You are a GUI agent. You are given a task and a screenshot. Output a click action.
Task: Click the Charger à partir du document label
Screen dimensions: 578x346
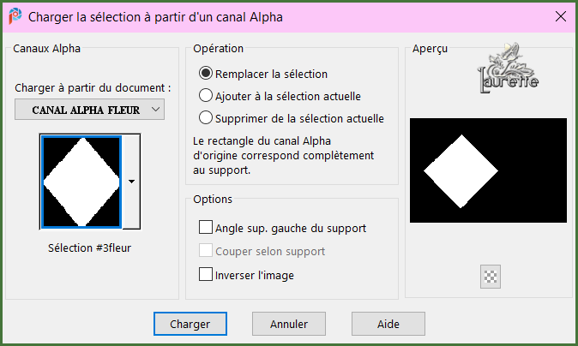click(x=93, y=87)
